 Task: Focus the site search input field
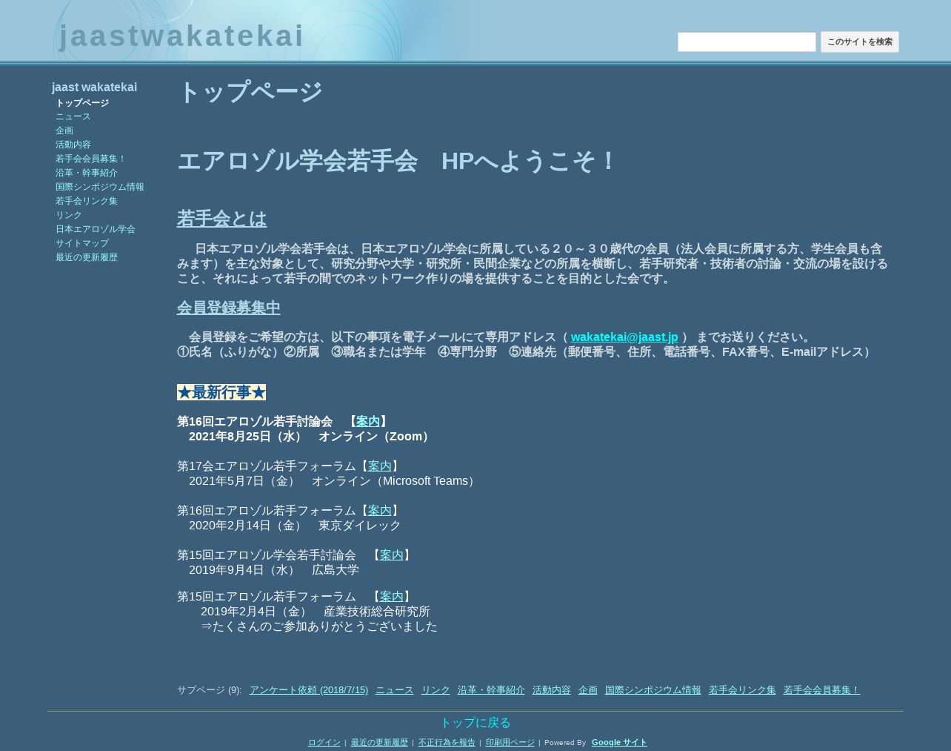pyautogui.click(x=747, y=42)
